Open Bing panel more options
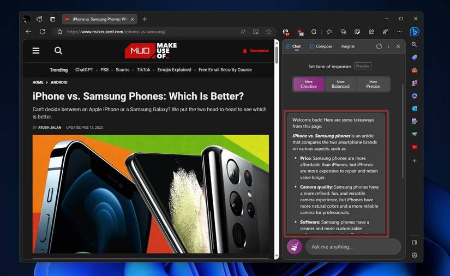 click(388, 46)
